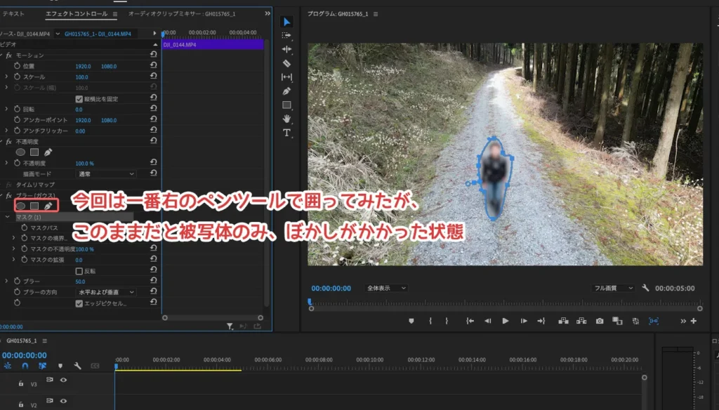The height and width of the screenshot is (410, 719).
Task: Open the program monitor wrench settings
Action: click(646, 289)
